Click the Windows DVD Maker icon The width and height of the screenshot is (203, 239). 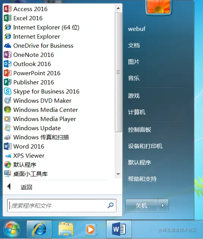8,100
